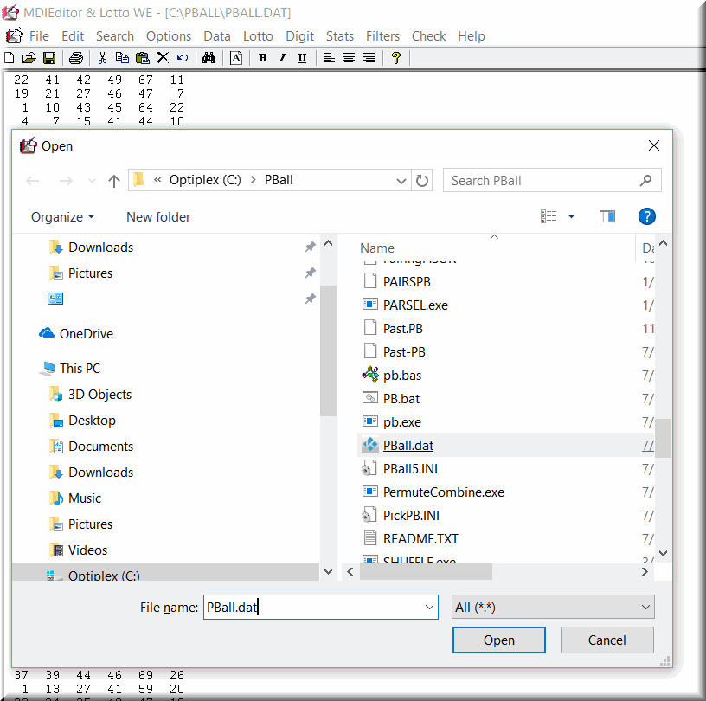Select the pb.bas file

[402, 376]
